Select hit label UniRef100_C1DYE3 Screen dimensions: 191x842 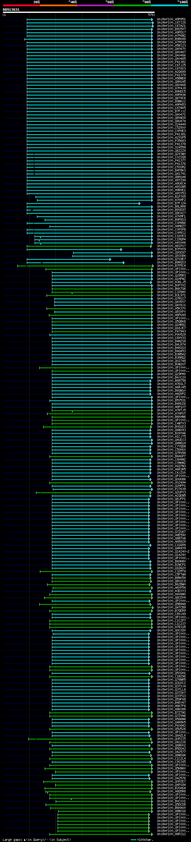tap(171, 236)
